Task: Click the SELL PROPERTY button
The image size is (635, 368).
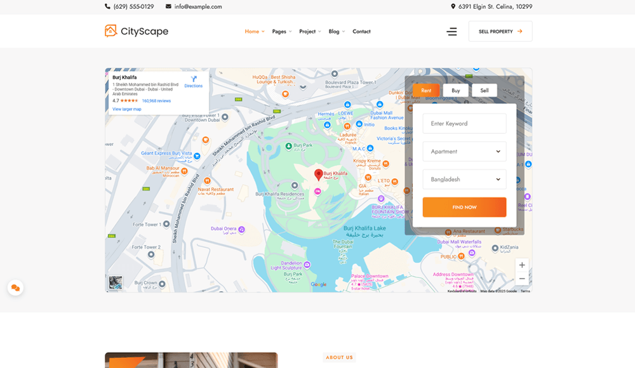Action: click(x=500, y=31)
